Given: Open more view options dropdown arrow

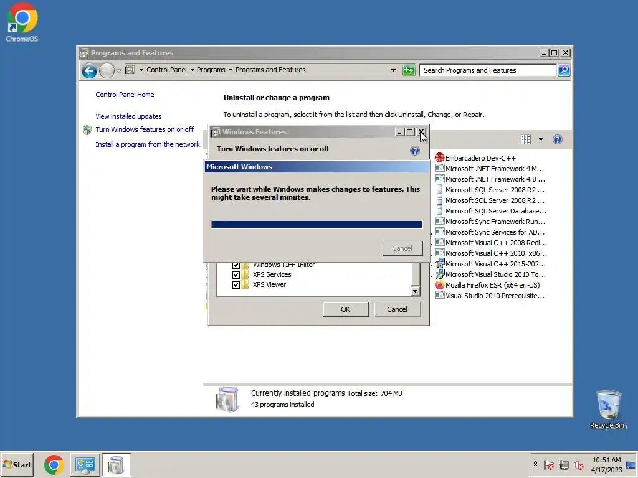Looking at the screenshot, I should click(541, 139).
